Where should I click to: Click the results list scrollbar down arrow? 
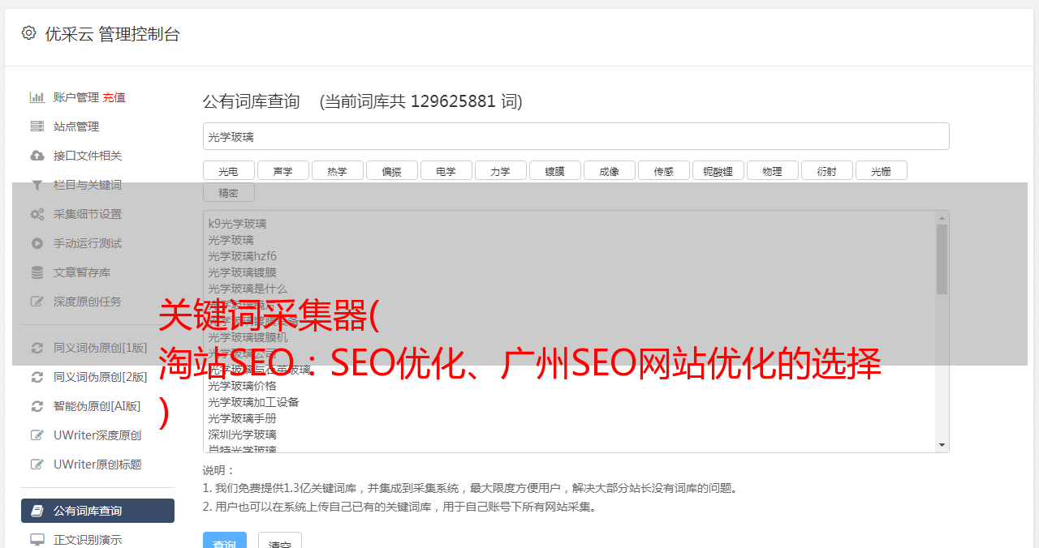(942, 445)
